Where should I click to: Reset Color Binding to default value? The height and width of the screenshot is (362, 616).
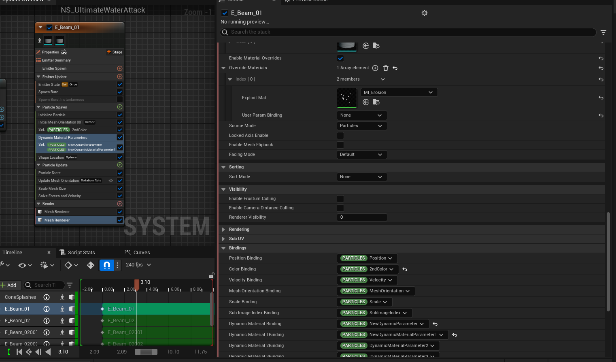(405, 269)
